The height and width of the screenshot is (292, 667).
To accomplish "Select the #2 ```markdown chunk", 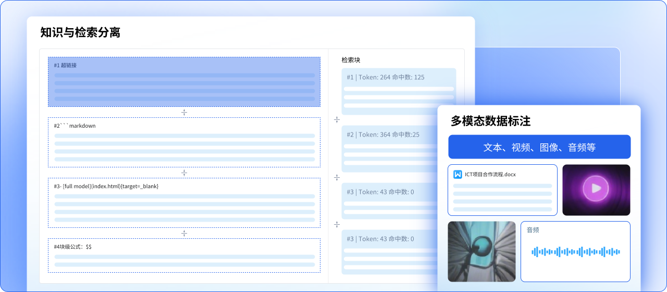I will (x=184, y=142).
